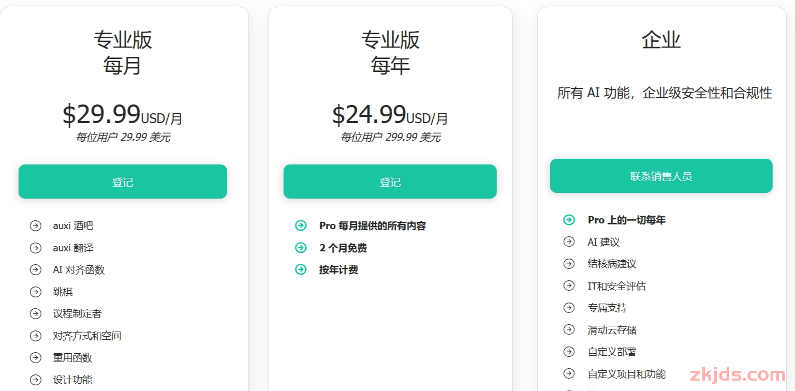Click the arrow icon next to AI 建议
The height and width of the screenshot is (391, 795).
[x=569, y=242]
